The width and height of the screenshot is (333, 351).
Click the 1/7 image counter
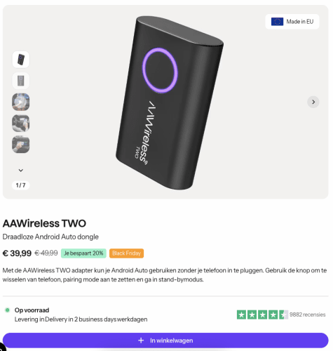point(21,185)
